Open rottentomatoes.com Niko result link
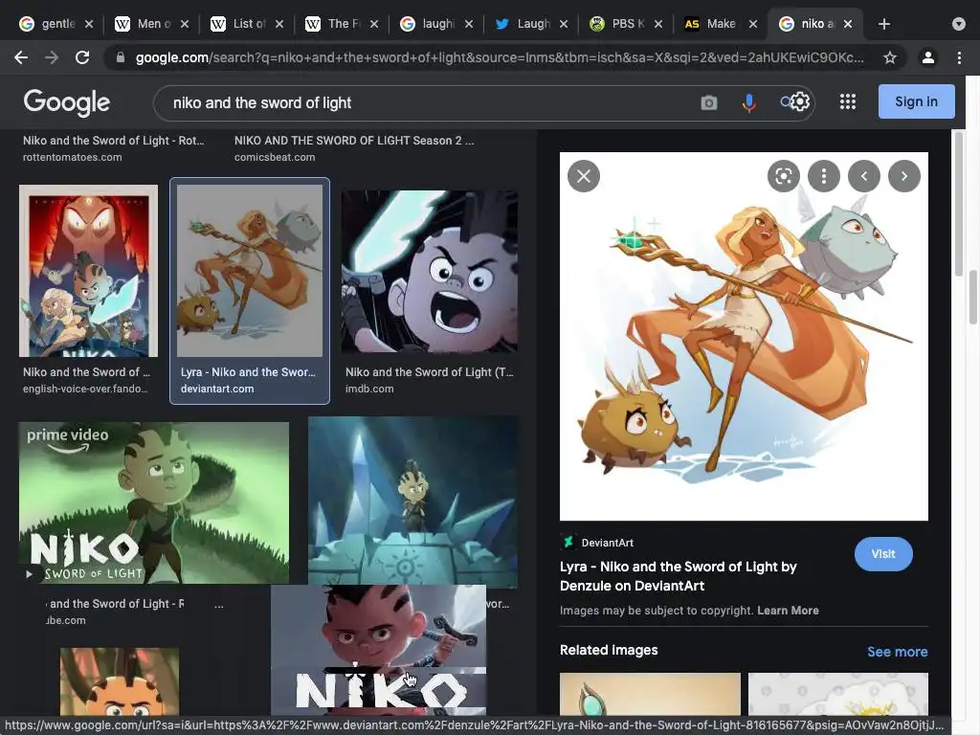The height and width of the screenshot is (735, 980). click(x=114, y=148)
